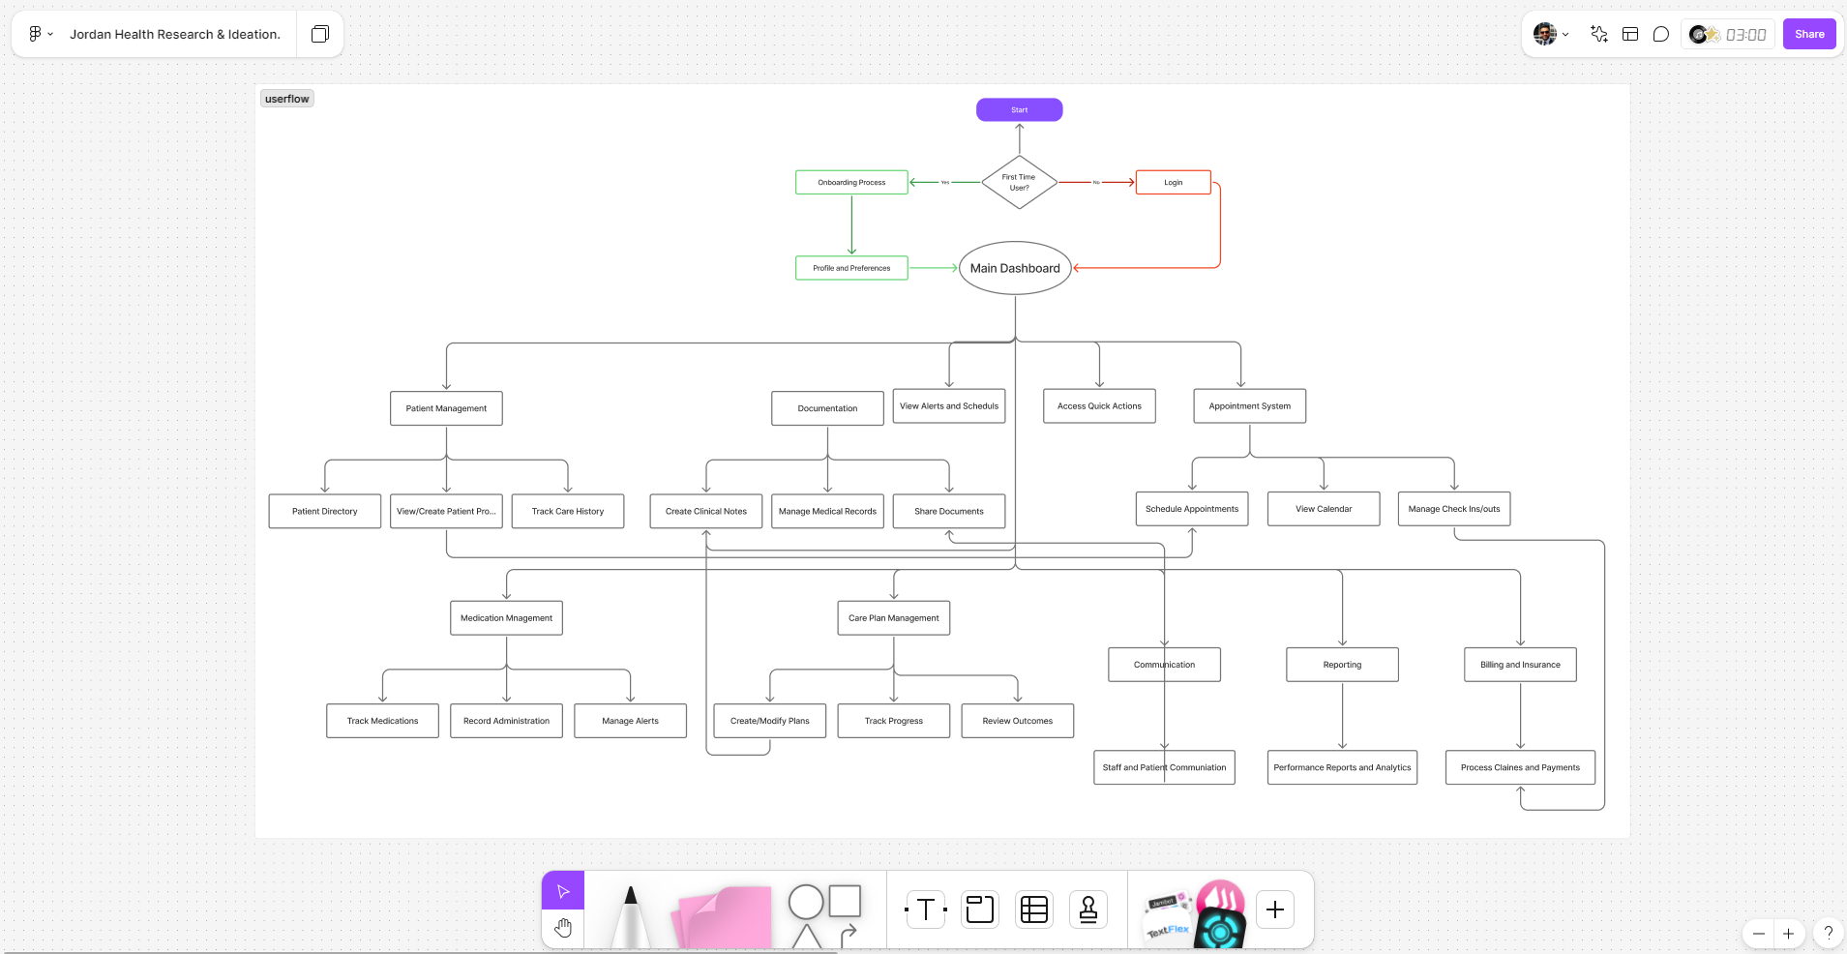This screenshot has width=1847, height=954.
Task: Choose the square shape tool
Action: coord(845,901)
